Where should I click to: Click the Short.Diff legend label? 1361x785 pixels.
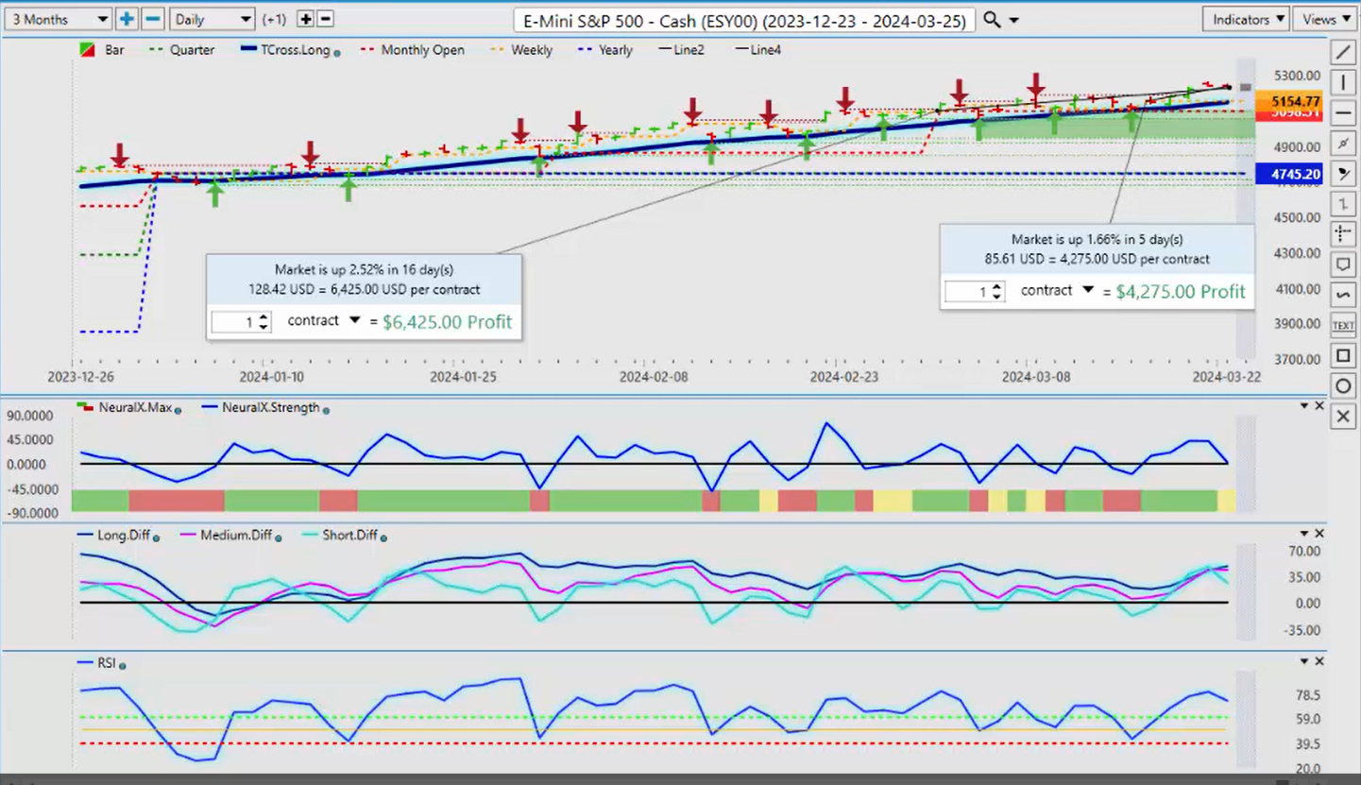(349, 536)
